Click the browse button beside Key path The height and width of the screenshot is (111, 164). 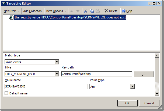[x=144, y=74]
